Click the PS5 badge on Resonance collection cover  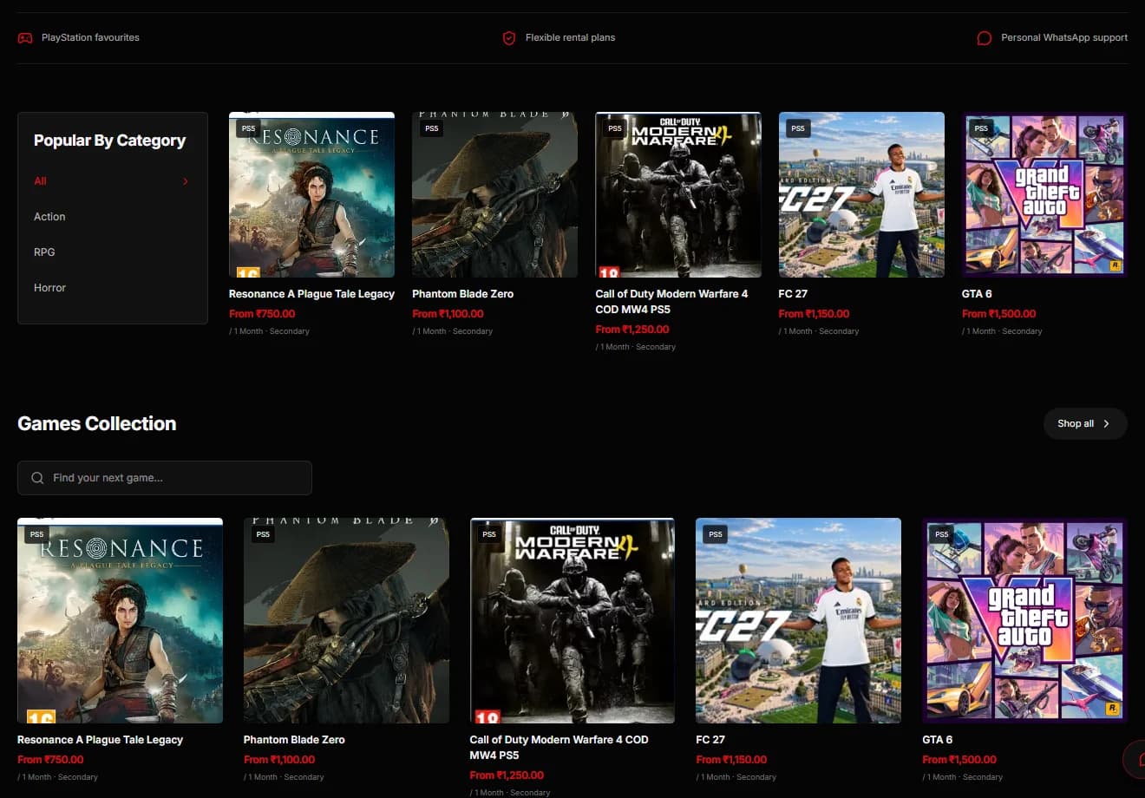pos(36,534)
